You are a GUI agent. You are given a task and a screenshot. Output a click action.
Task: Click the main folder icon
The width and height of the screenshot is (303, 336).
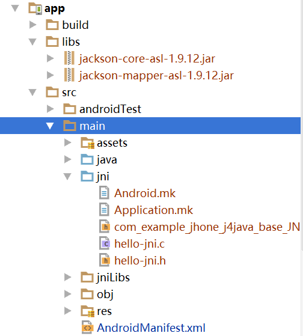[70, 126]
